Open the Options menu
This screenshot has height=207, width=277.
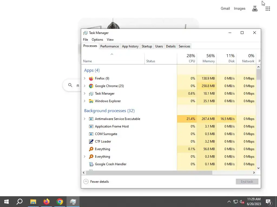[97, 40]
